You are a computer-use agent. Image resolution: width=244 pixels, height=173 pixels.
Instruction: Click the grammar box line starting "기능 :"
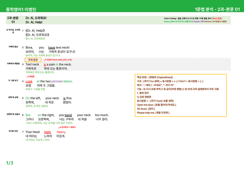click(178, 89)
